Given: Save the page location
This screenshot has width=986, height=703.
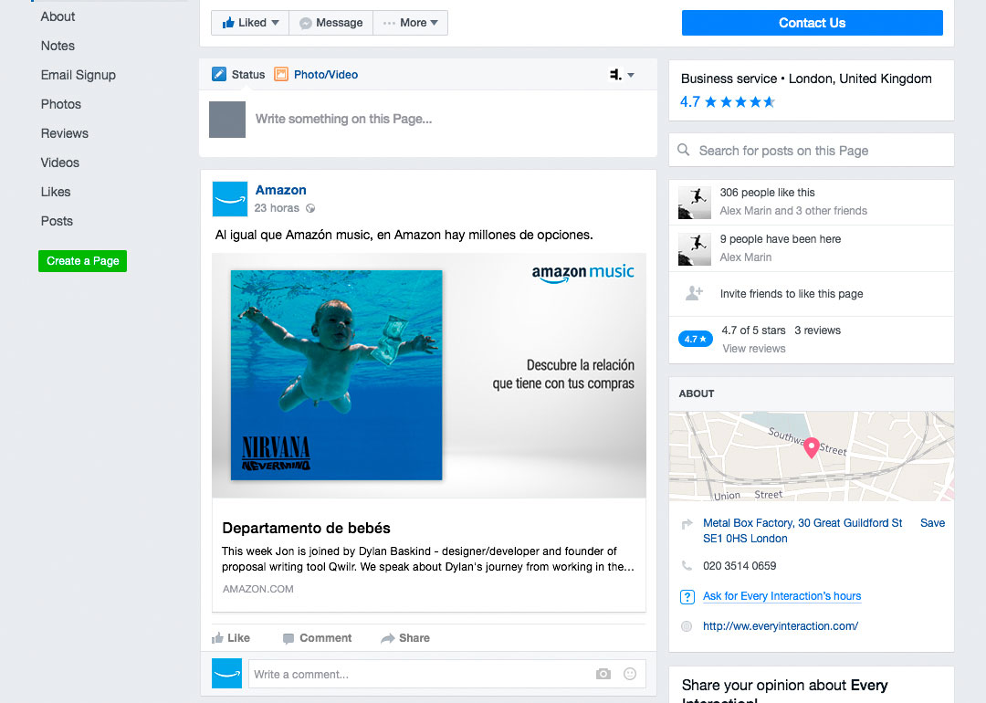Looking at the screenshot, I should coord(932,523).
